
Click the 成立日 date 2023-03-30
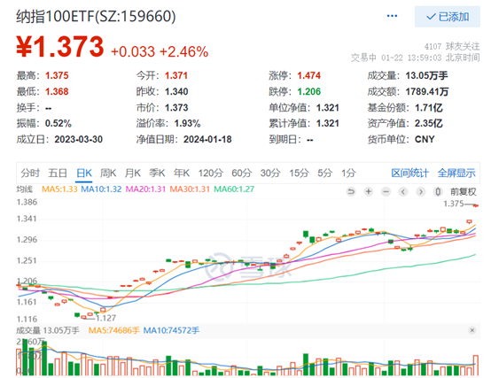pyautogui.click(x=79, y=140)
